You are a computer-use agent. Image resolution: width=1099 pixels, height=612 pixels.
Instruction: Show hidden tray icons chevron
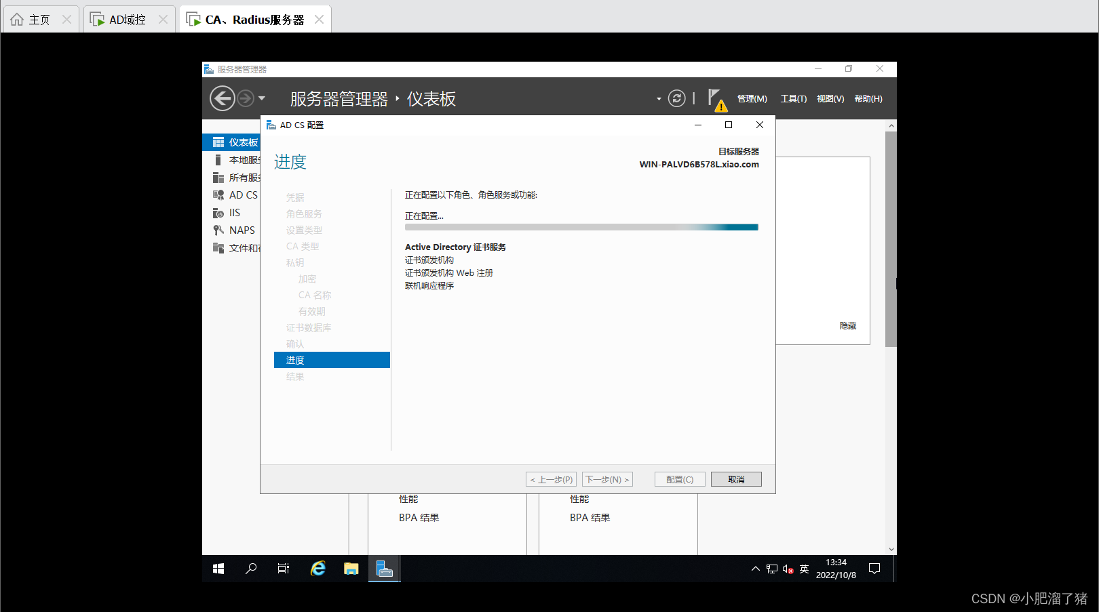pos(756,569)
